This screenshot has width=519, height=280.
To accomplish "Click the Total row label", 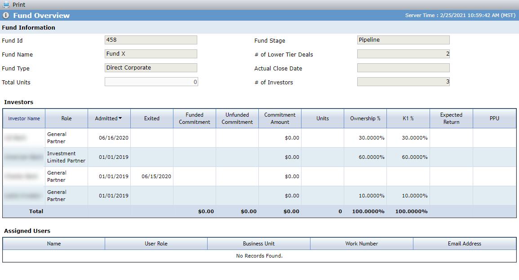I will [x=36, y=211].
